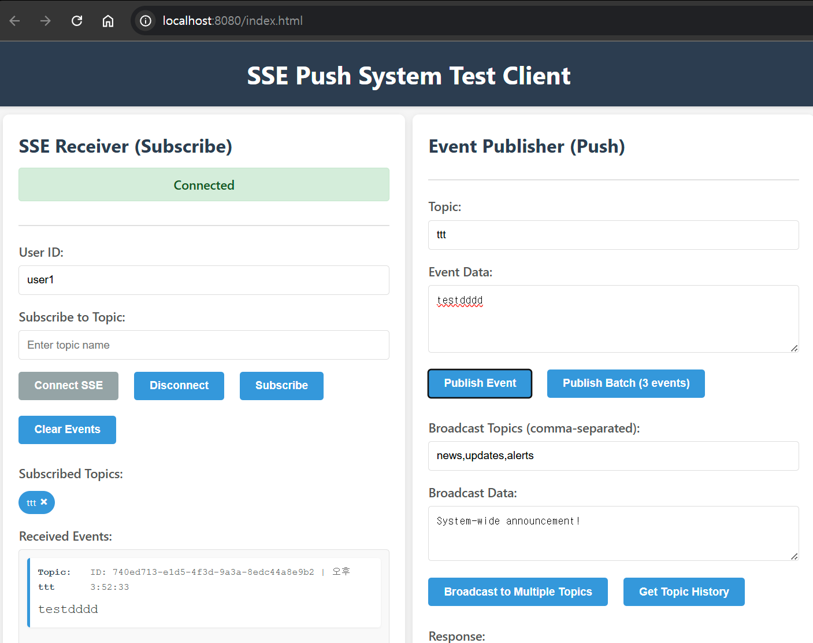813x643 pixels.
Task: Click the browser back arrow
Action: point(15,21)
